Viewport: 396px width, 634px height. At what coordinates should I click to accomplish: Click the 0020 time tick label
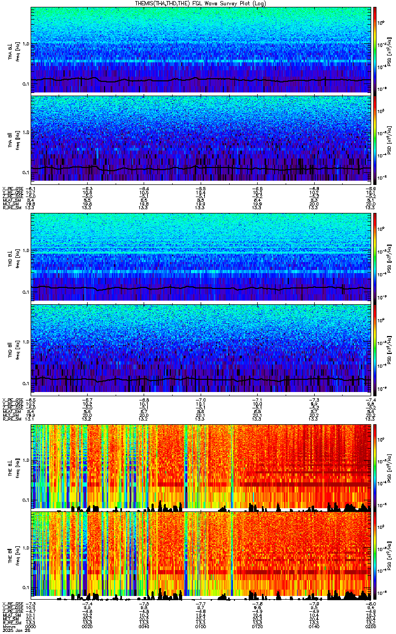pos(88,626)
